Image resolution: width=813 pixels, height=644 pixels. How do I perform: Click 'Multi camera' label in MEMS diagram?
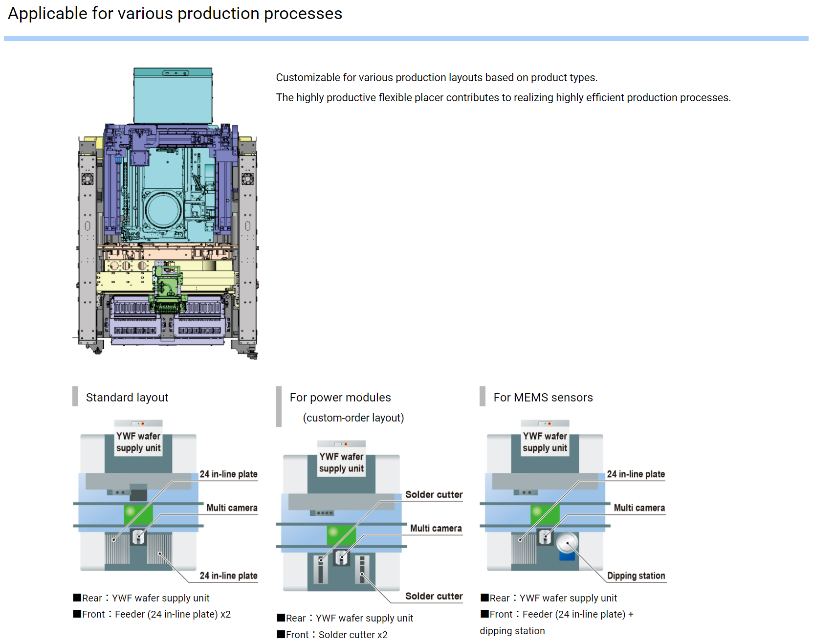639,508
